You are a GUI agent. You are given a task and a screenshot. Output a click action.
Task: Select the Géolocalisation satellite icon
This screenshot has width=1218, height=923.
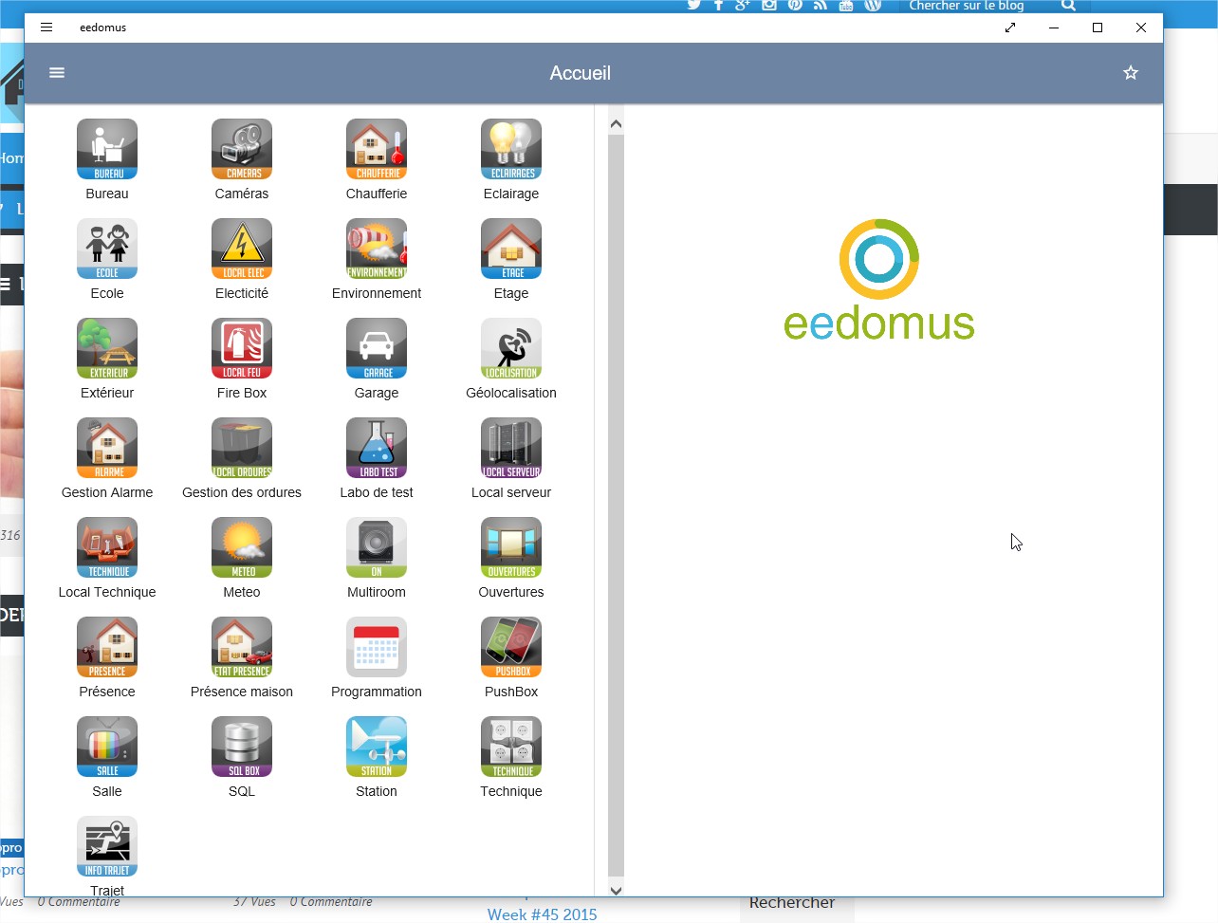coord(511,348)
